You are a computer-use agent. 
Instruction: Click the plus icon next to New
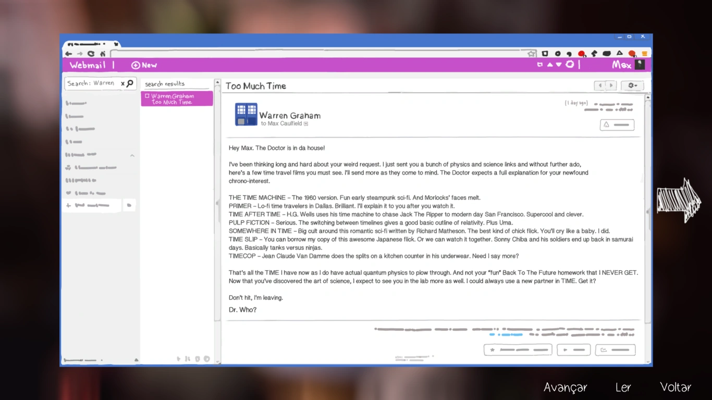136,65
